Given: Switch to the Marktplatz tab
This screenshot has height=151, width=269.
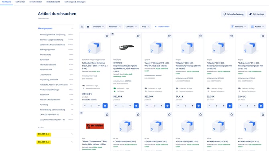Looking at the screenshot, I should tap(6, 2).
